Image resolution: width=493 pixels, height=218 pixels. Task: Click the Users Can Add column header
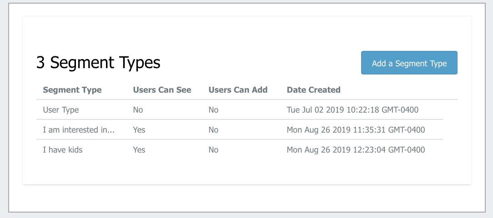tap(238, 90)
